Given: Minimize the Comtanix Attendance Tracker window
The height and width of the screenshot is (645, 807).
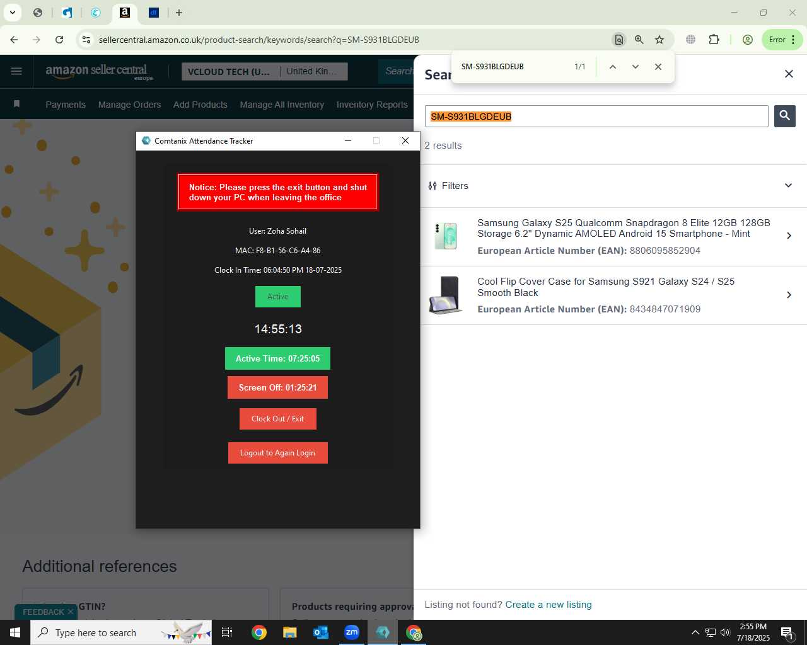Looking at the screenshot, I should (348, 140).
